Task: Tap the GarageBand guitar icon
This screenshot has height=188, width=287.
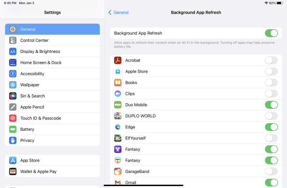Action: coord(117,172)
